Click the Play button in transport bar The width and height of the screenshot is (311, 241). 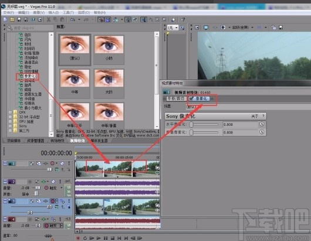[x=99, y=238]
